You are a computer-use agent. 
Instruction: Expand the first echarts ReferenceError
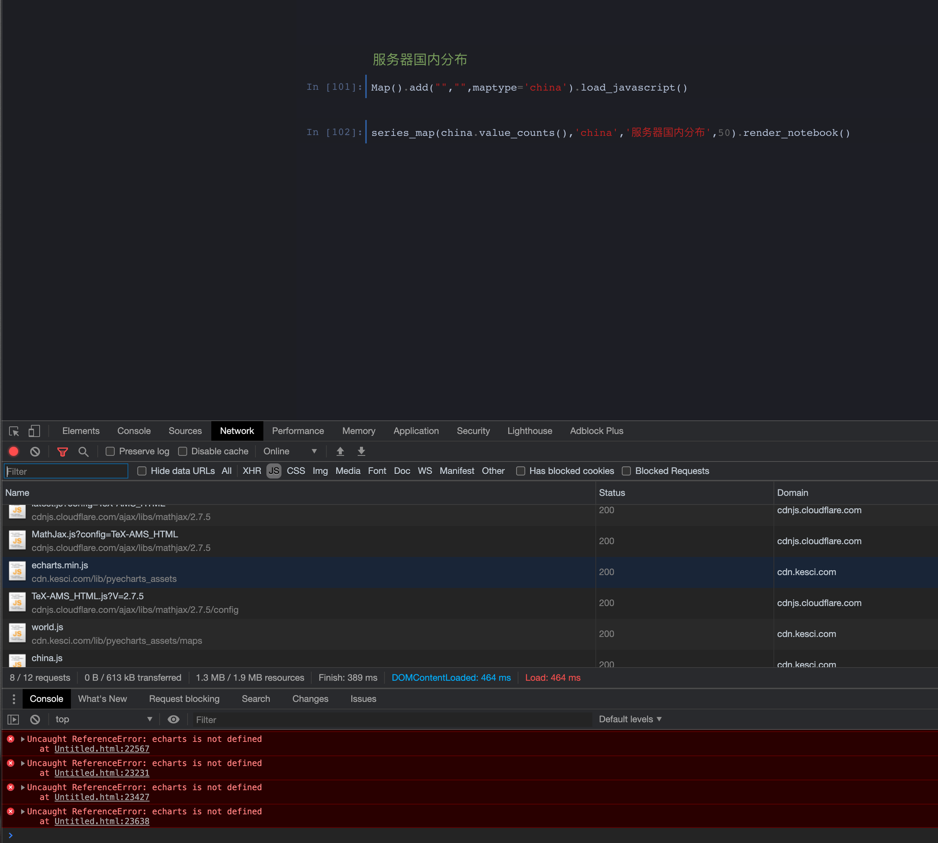22,739
